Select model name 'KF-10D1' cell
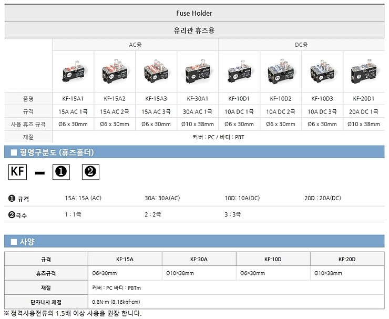Image resolution: width=389 pixels, height=319 pixels. [239, 99]
